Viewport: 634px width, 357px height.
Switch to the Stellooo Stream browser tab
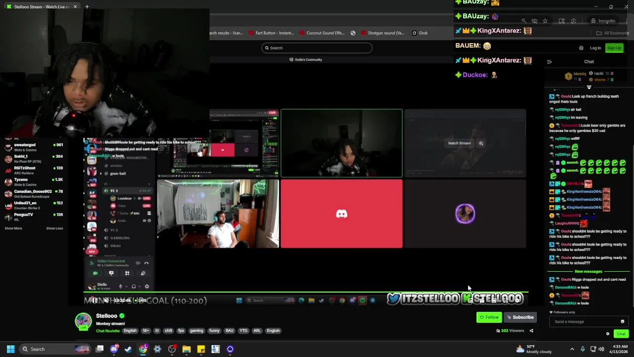(x=42, y=7)
